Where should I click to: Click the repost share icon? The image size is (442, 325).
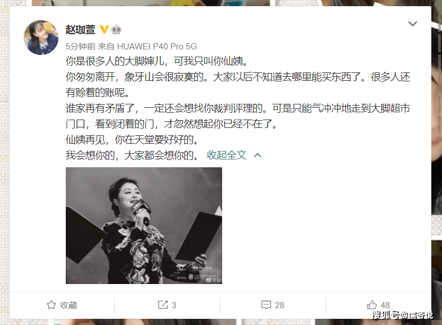163,305
